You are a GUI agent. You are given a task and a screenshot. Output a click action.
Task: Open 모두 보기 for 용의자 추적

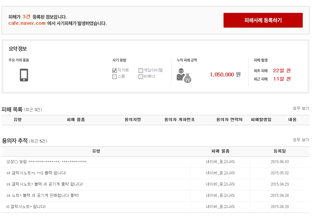tap(301, 140)
